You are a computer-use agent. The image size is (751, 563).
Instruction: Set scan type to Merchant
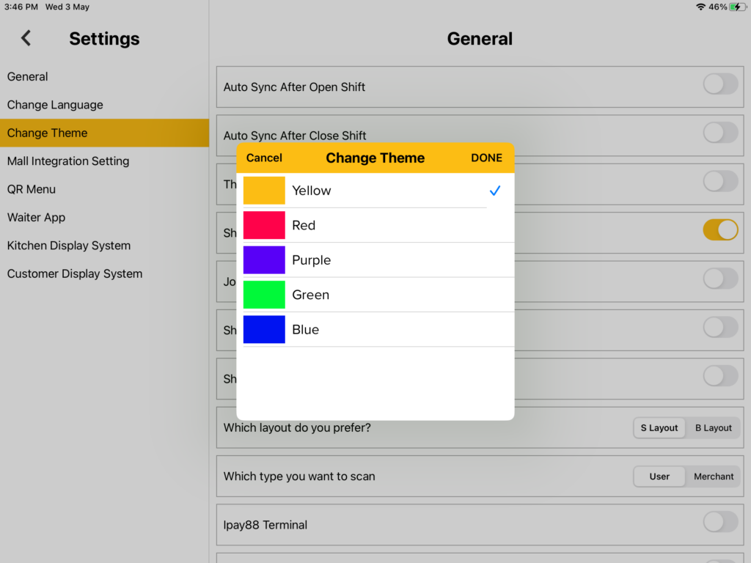[712, 476]
